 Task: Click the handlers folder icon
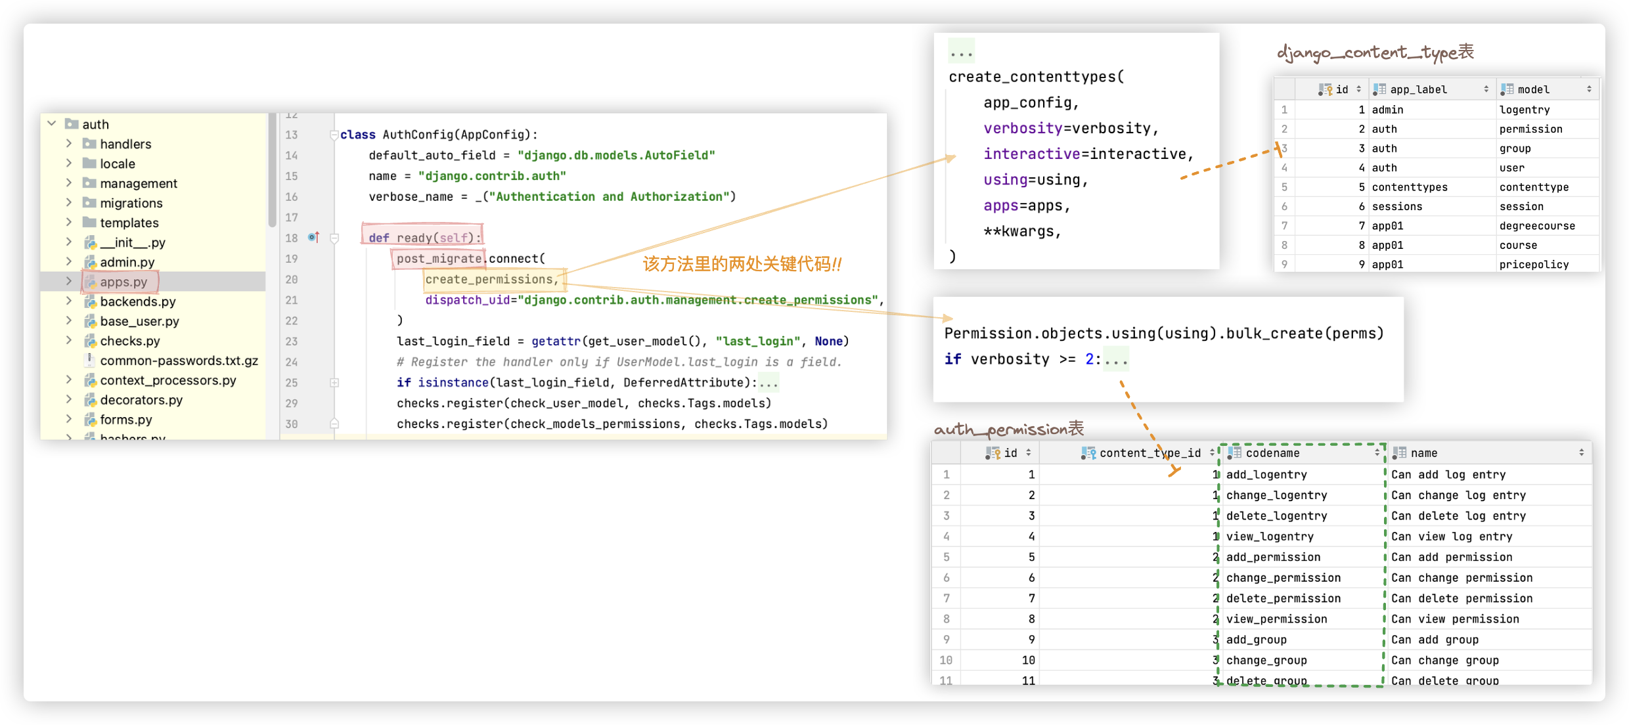tap(89, 144)
